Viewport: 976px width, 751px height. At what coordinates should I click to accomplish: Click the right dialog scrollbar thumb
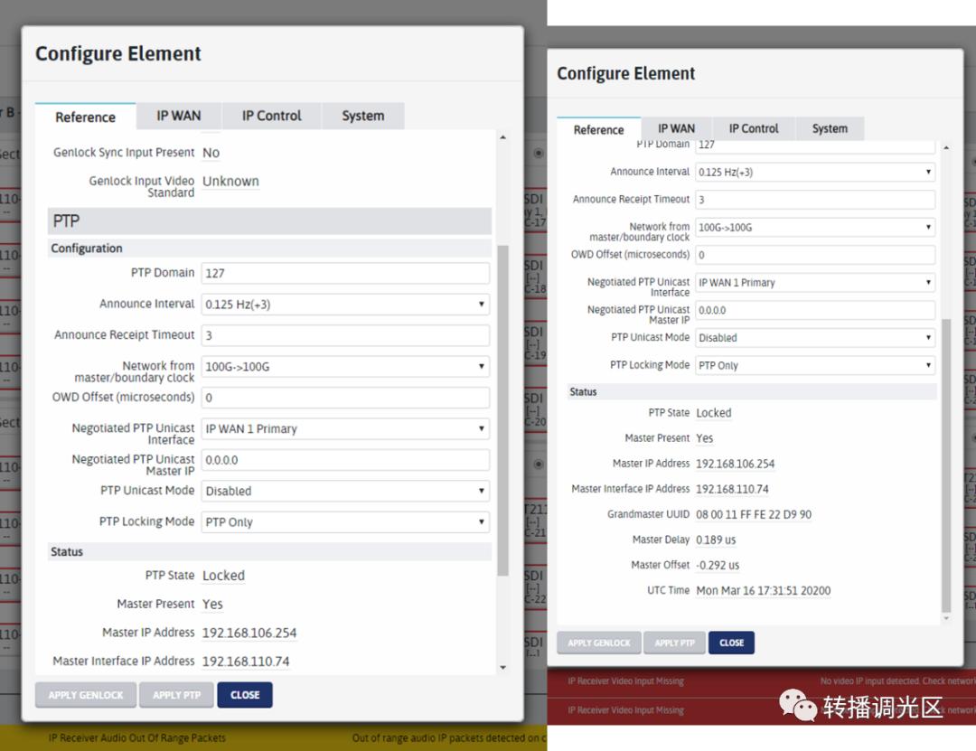coord(946,465)
